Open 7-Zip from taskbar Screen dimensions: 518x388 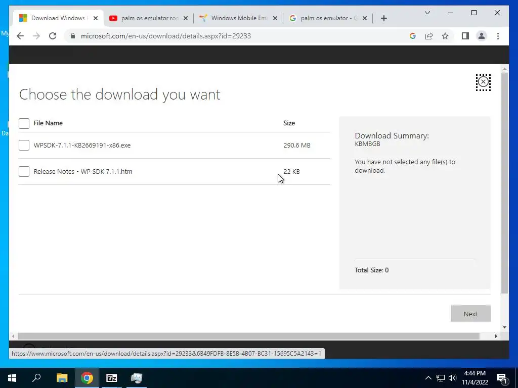pyautogui.click(x=112, y=378)
